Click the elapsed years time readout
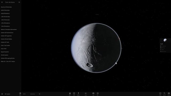Screen dimensions: 171x96 [x=7, y=94]
